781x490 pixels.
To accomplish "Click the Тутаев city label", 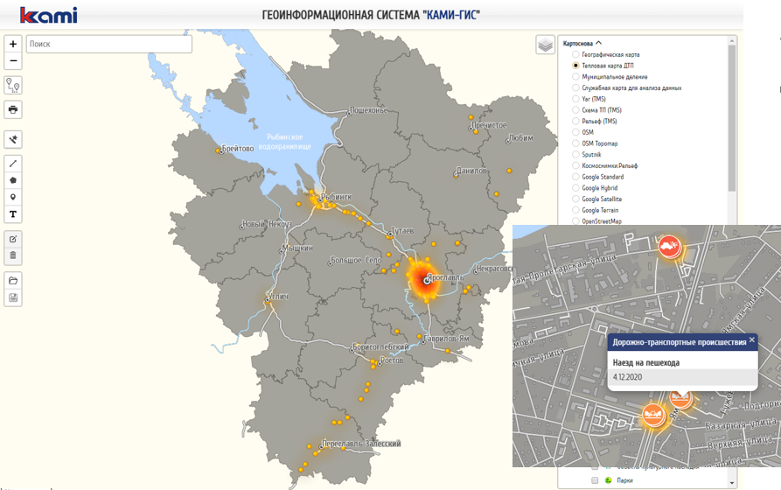I will pos(402,231).
